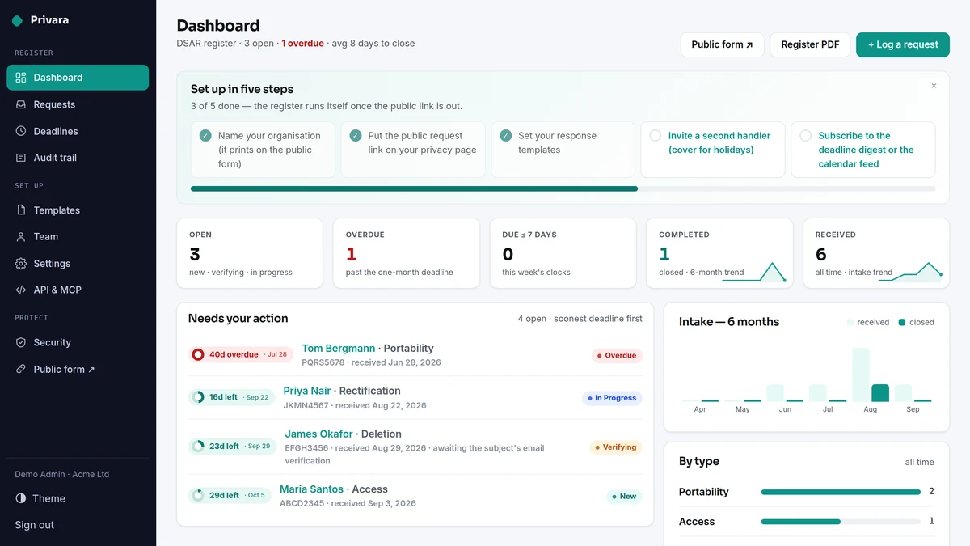Open James Okafor's request
Screen dimensions: 970x546
pos(318,434)
